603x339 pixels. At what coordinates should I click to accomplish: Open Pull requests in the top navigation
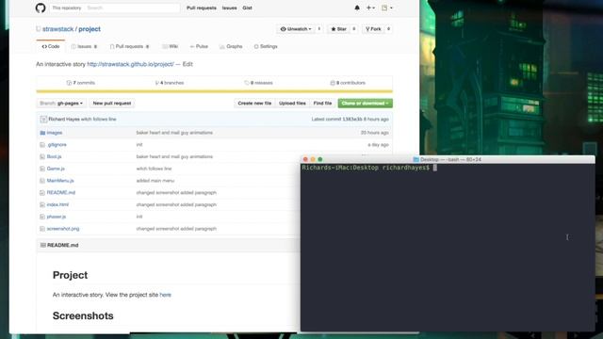201,8
